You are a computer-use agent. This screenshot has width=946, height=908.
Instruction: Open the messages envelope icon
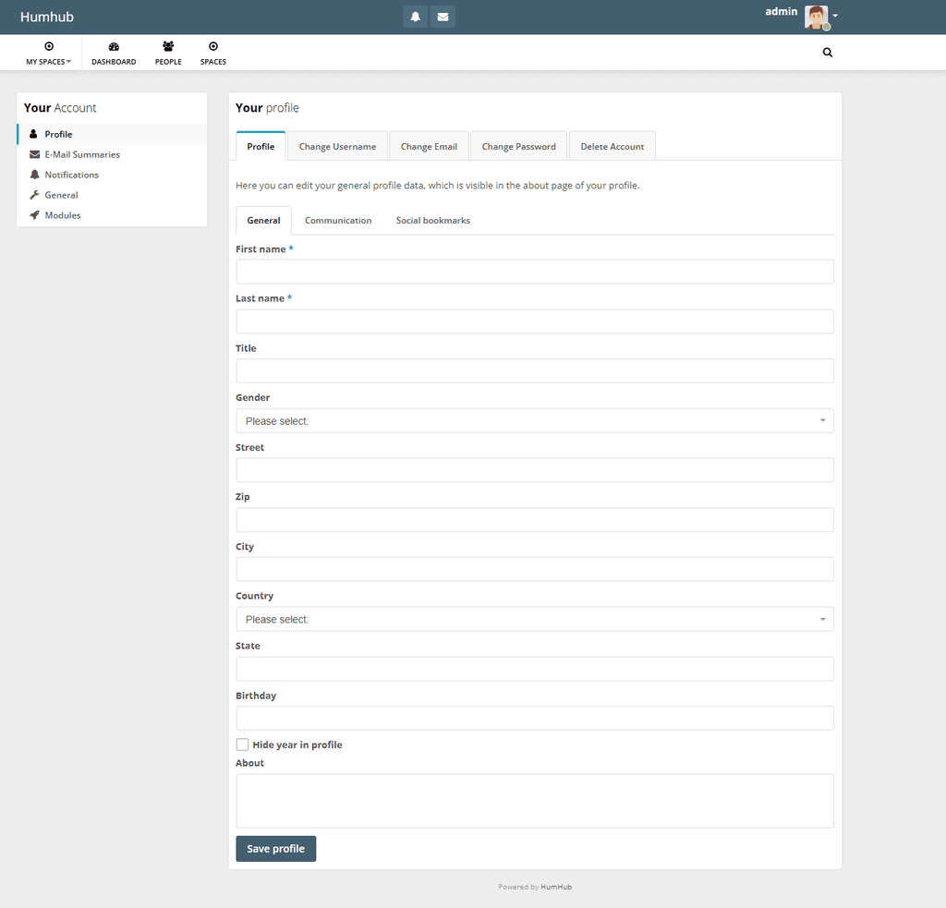(x=443, y=16)
